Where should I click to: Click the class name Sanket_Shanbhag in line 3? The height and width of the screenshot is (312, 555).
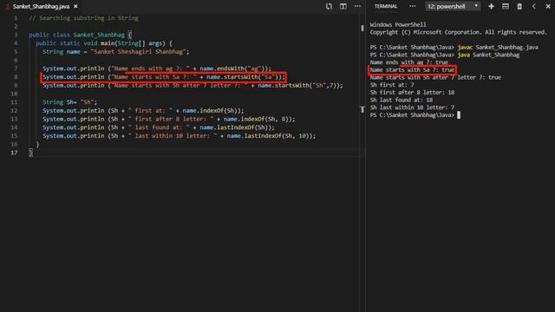point(99,35)
